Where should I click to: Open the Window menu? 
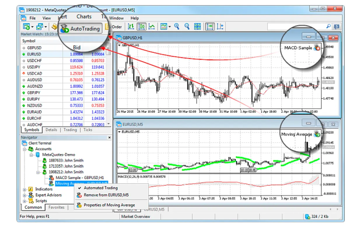(x=116, y=18)
